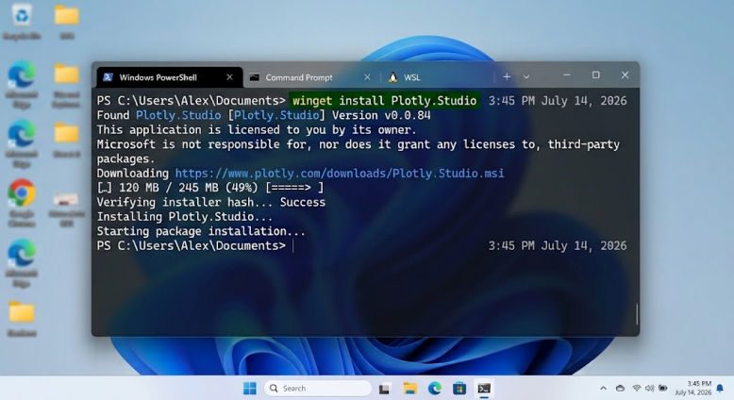The image size is (734, 400).
Task: Click the timestamp beside the winget command
Action: click(x=558, y=101)
